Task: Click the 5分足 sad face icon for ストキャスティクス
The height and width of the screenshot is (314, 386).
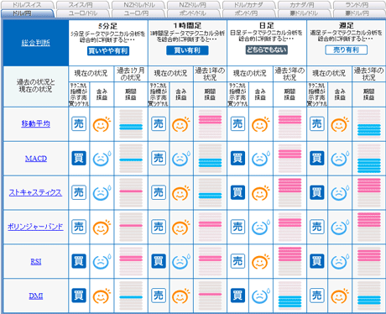Action: click(102, 193)
